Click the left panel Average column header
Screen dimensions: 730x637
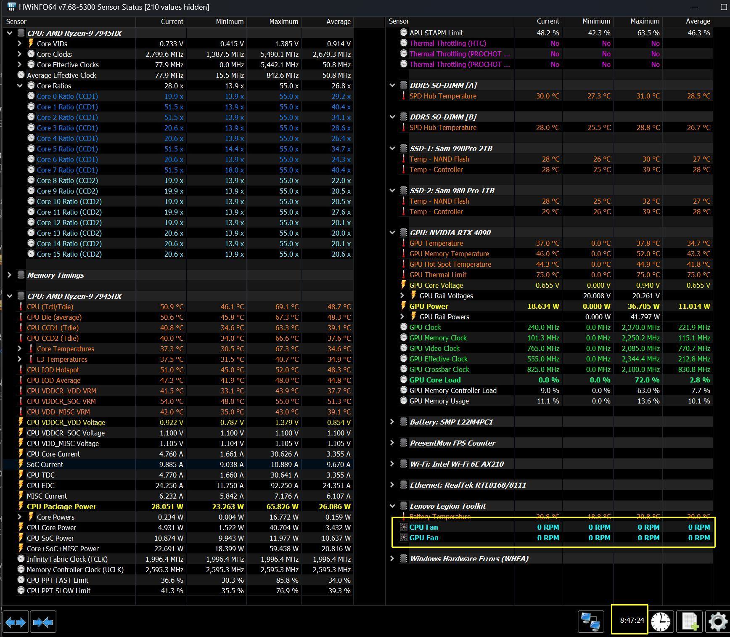click(x=328, y=22)
